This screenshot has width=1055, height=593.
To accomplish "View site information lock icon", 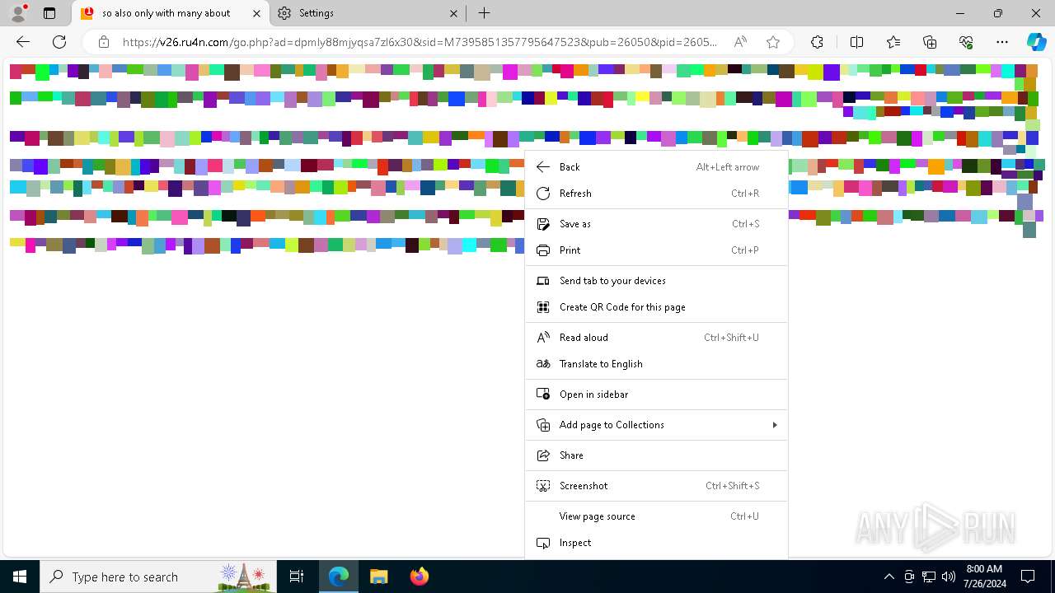I will (104, 42).
